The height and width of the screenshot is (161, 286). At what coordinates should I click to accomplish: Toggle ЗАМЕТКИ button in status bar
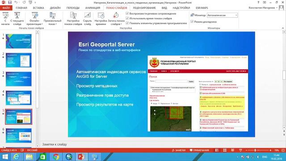tap(179, 150)
